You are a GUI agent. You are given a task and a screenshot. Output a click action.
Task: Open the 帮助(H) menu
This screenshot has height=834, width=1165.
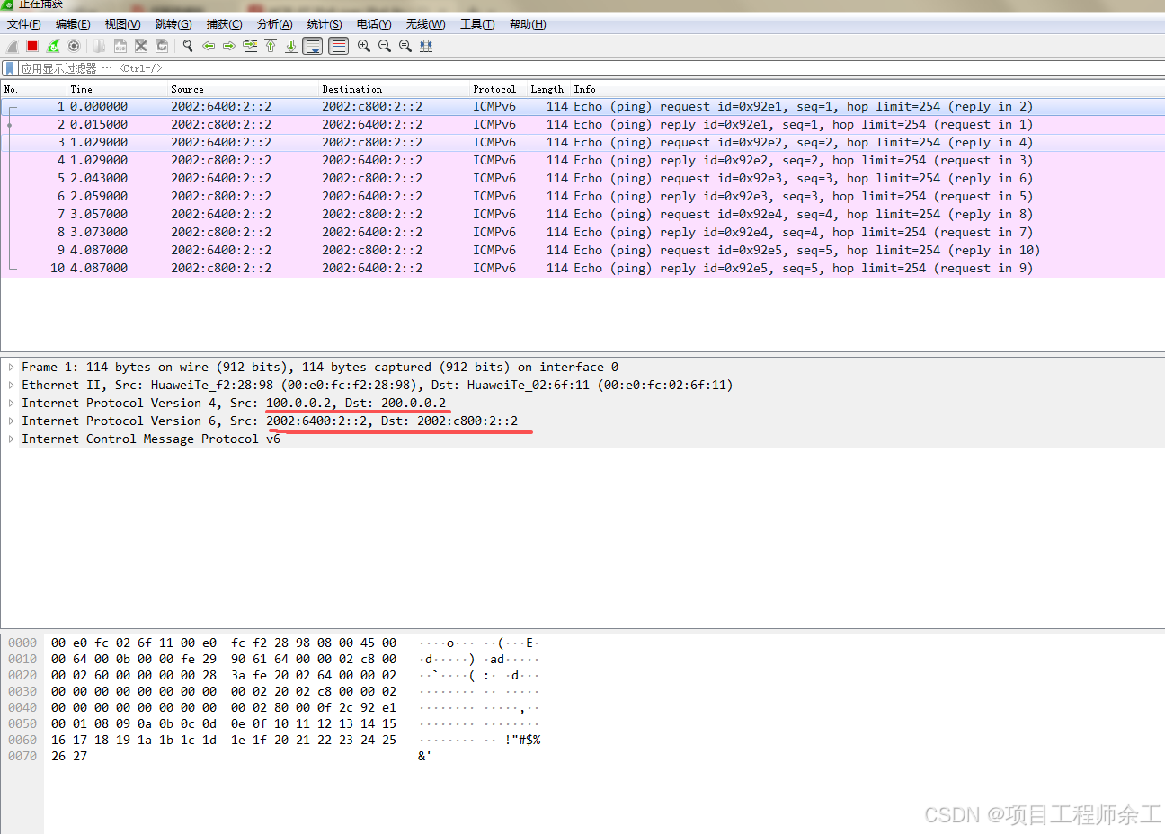[528, 24]
